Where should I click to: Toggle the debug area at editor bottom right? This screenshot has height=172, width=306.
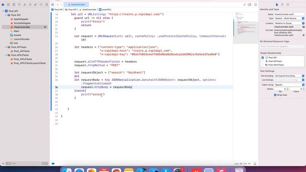coord(255,163)
